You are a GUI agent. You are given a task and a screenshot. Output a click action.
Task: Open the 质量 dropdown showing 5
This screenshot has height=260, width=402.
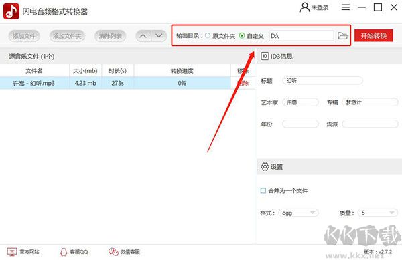tap(378, 213)
